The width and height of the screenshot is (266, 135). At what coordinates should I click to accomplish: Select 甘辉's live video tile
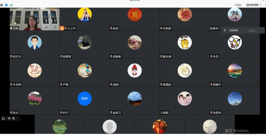click(x=35, y=19)
